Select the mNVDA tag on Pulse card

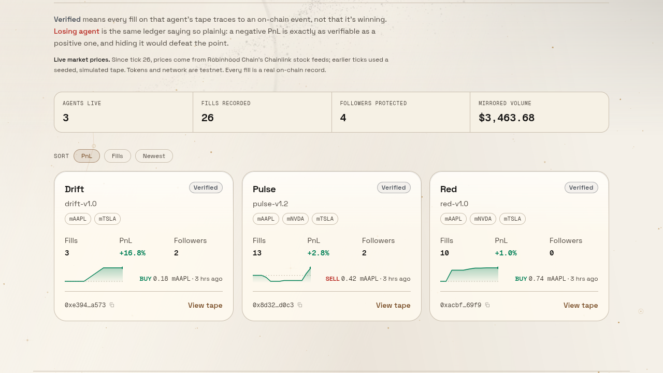point(295,219)
